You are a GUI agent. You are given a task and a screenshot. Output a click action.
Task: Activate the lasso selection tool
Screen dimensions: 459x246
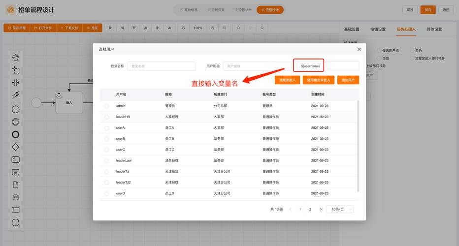(x=15, y=70)
